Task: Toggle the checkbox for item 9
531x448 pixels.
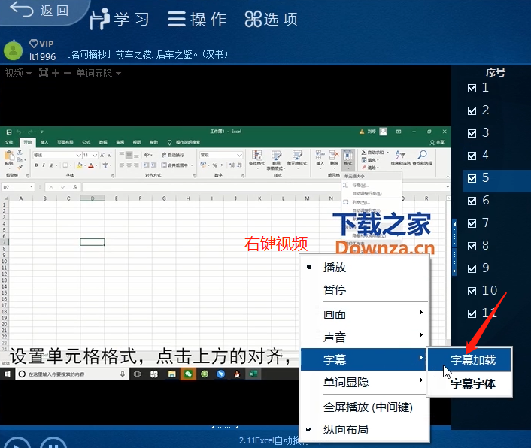Action: 472,269
